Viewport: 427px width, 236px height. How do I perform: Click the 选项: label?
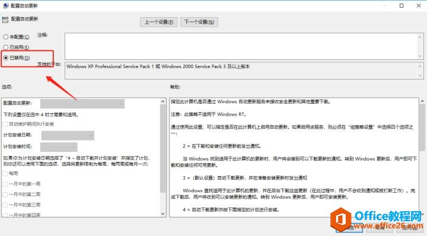tap(7, 87)
